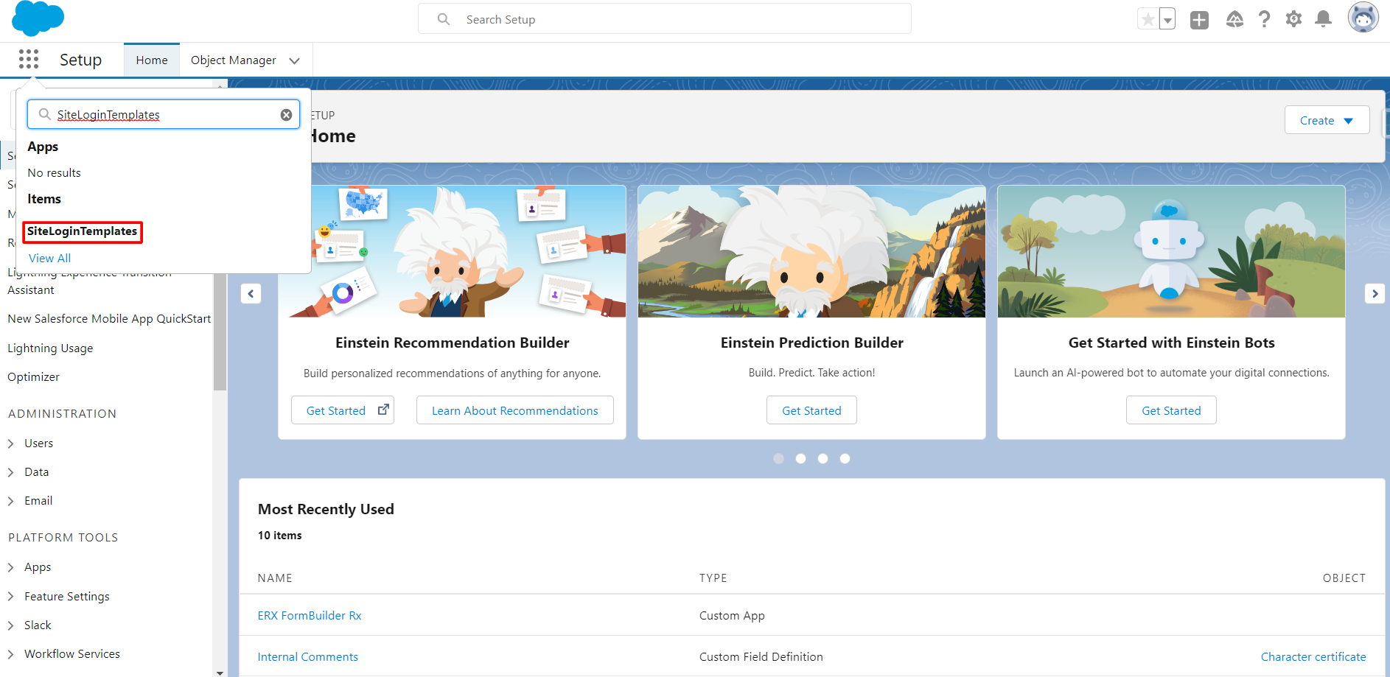This screenshot has height=677, width=1390.
Task: Click the Favorites star icon
Action: (x=1148, y=19)
